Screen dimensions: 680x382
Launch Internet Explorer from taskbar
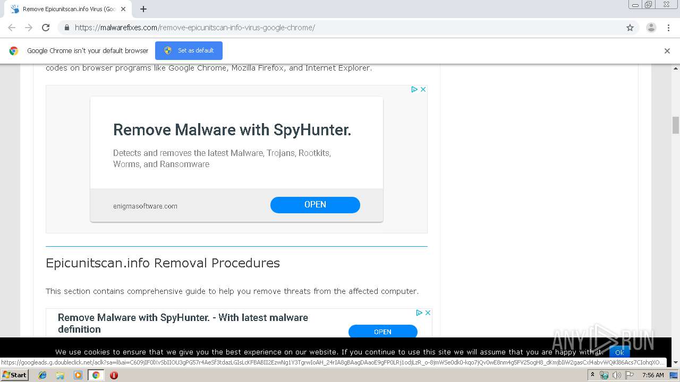point(43,375)
